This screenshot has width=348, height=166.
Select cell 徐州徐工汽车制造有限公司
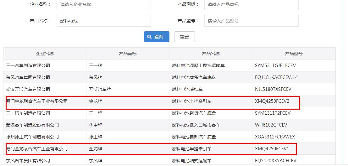[x=45, y=137]
